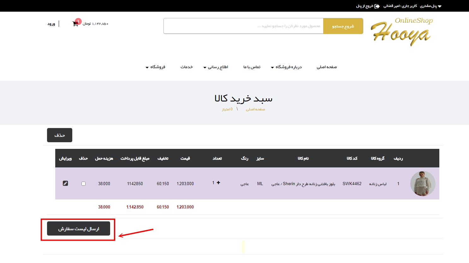Click the product search input field
Screen dimensions: 469x263
click(x=243, y=26)
